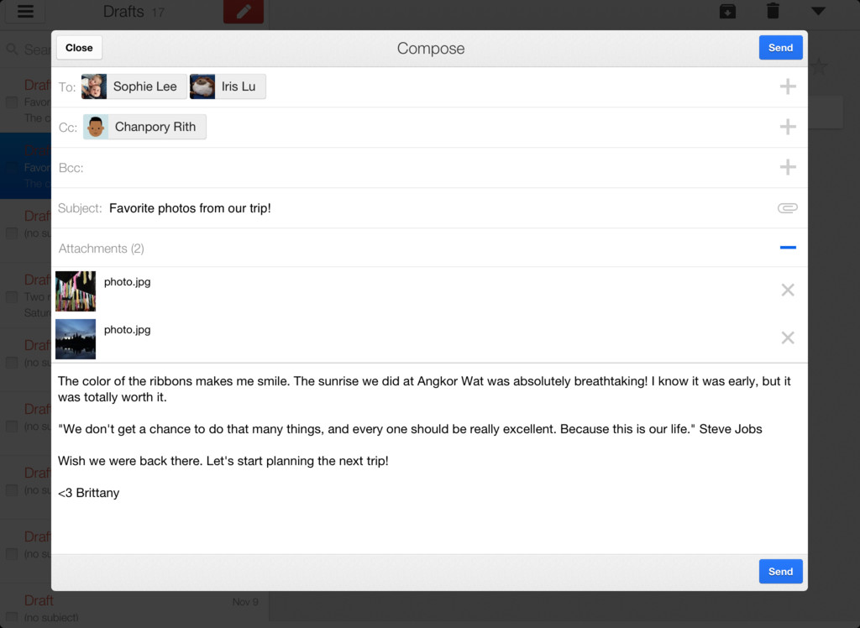Collapse the Attachments section with the minus
Viewport: 860px width, 628px height.
788,248
